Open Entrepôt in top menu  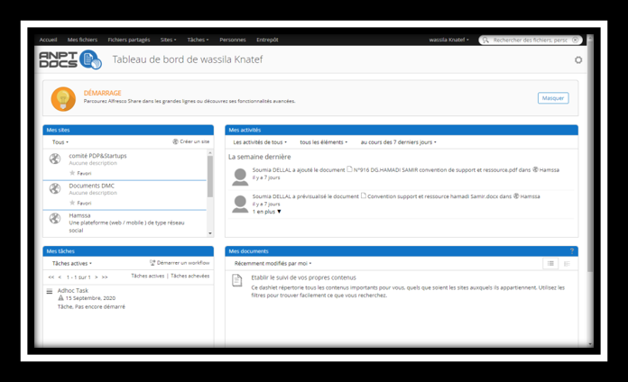pyautogui.click(x=267, y=40)
